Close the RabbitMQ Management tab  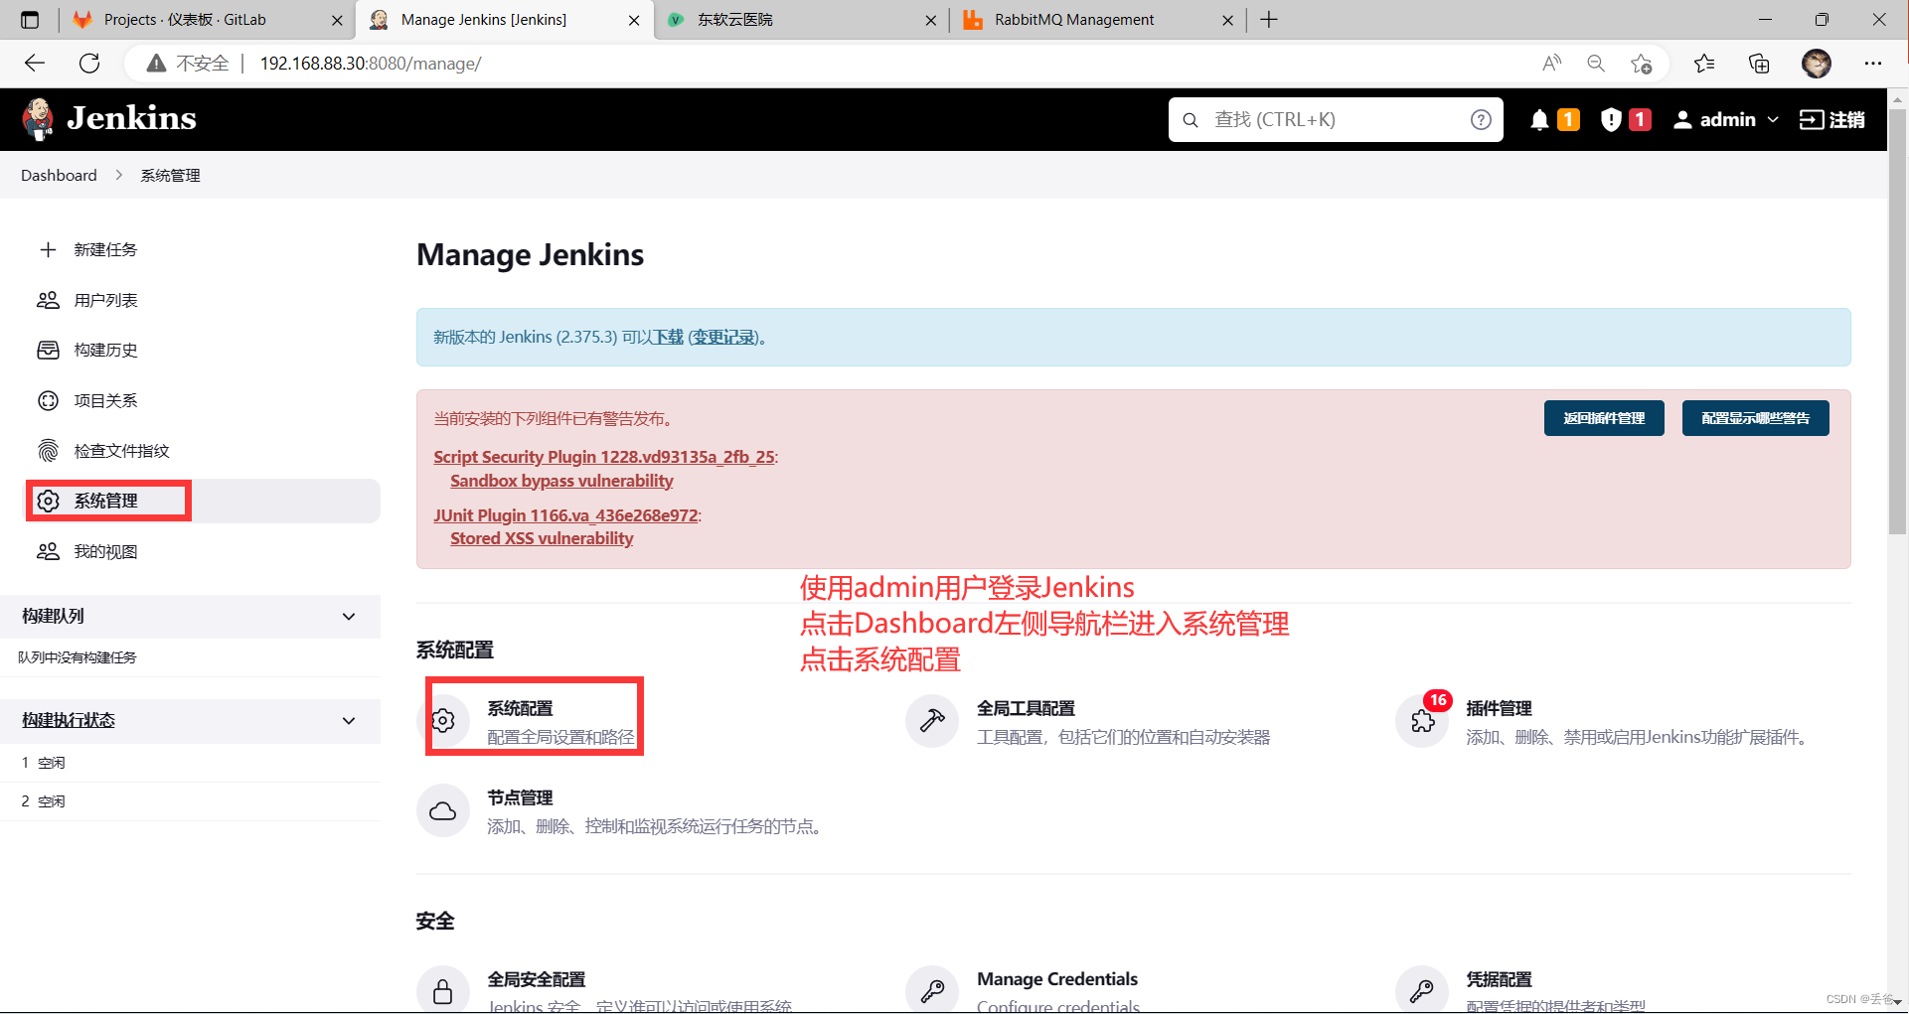click(x=1227, y=20)
